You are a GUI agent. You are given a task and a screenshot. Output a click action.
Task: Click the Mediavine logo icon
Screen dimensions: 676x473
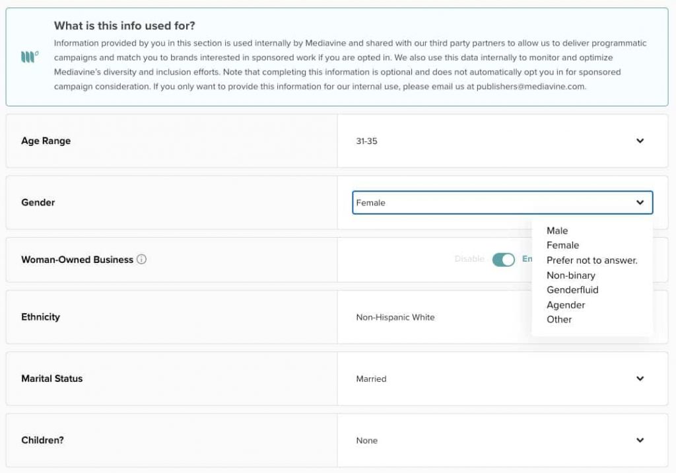coord(28,57)
